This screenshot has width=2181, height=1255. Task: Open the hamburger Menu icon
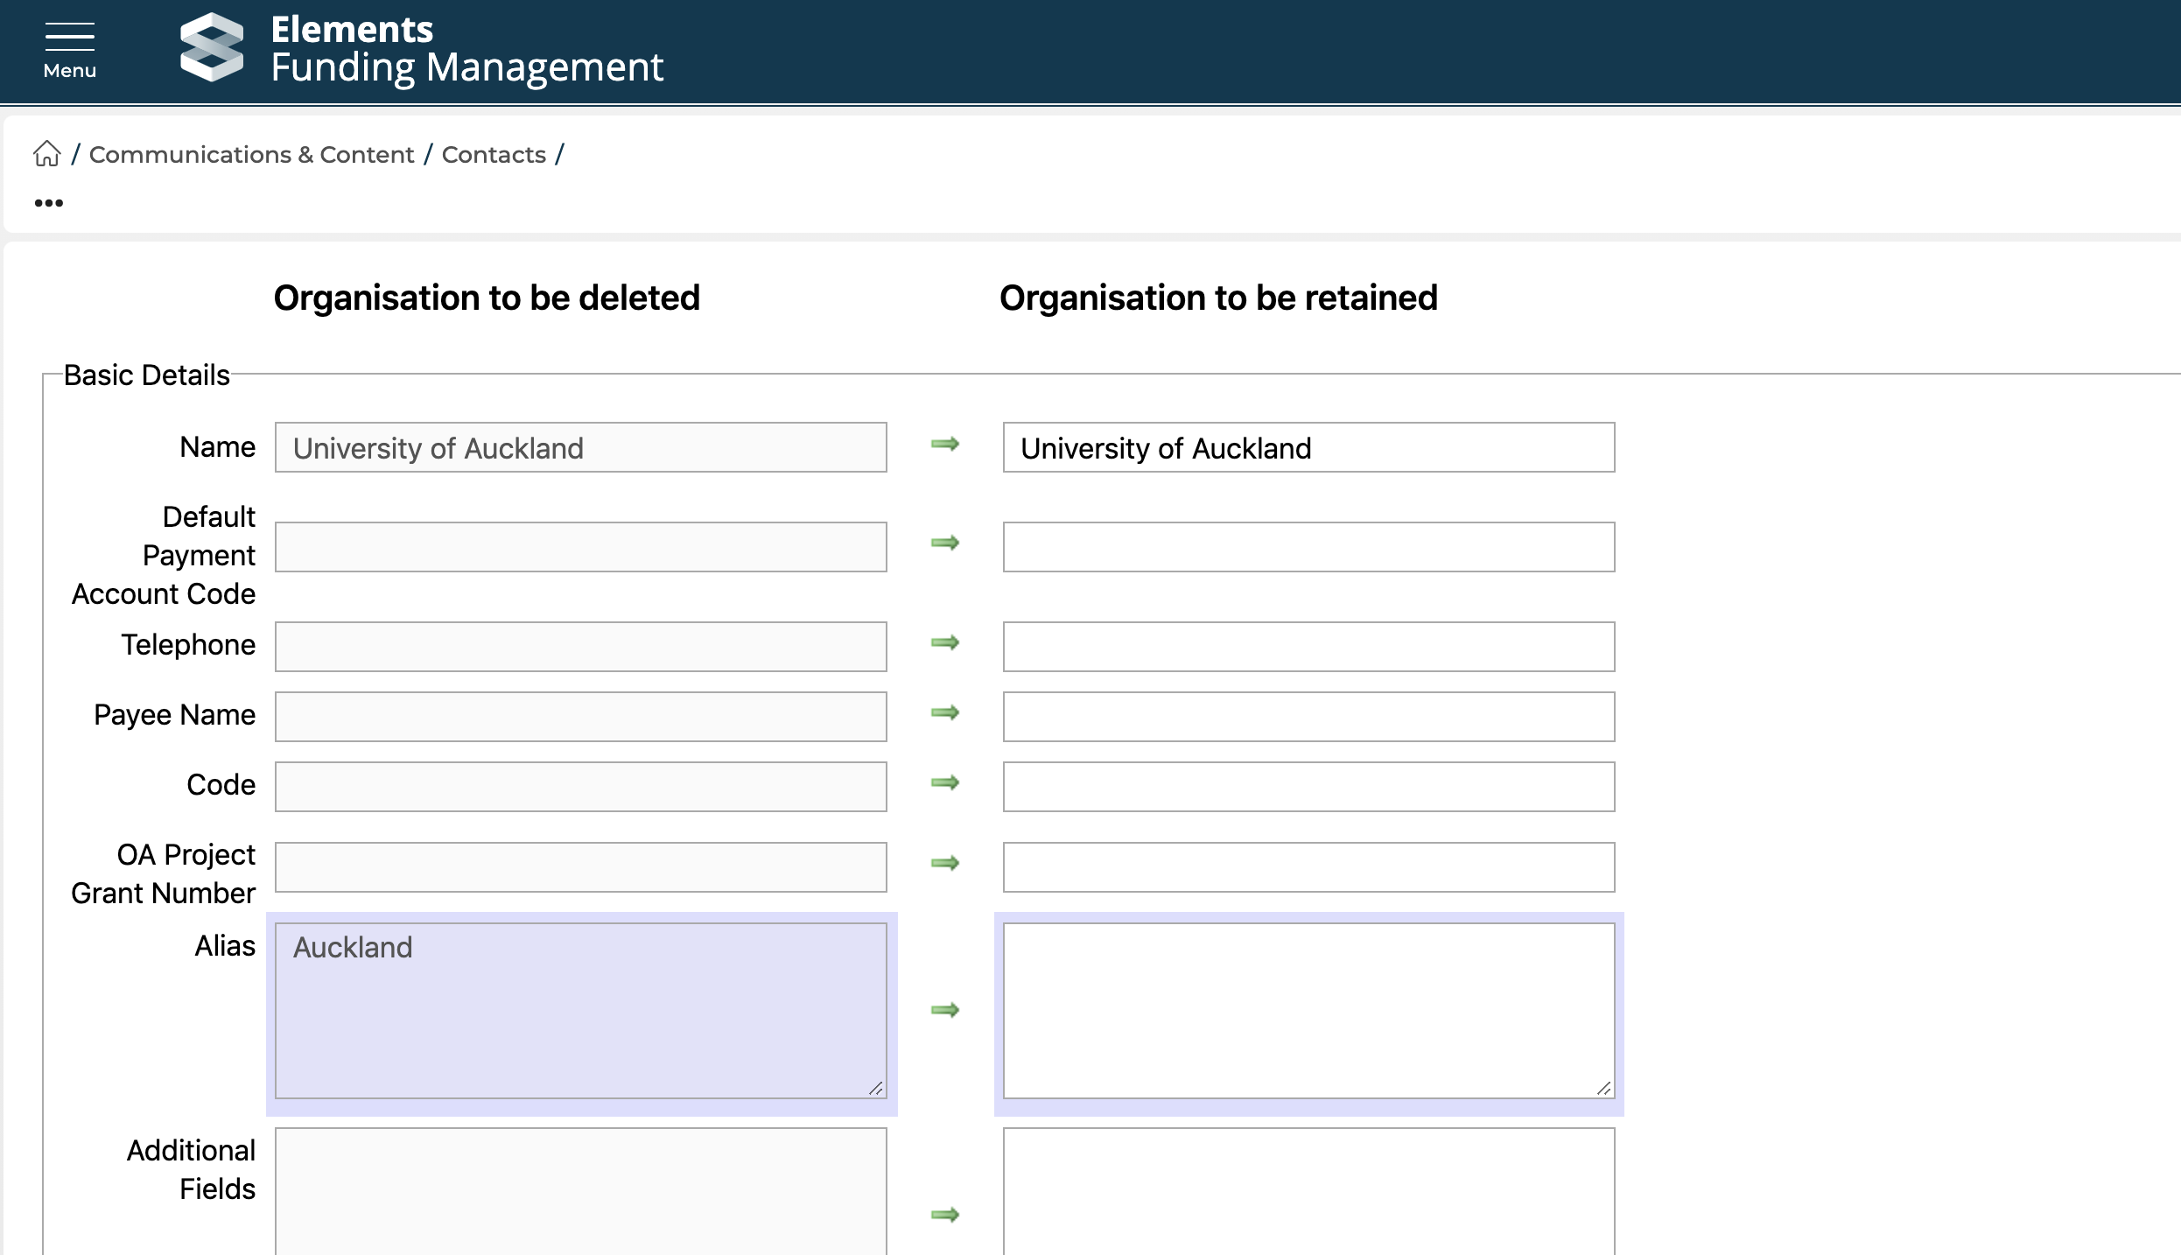point(70,50)
